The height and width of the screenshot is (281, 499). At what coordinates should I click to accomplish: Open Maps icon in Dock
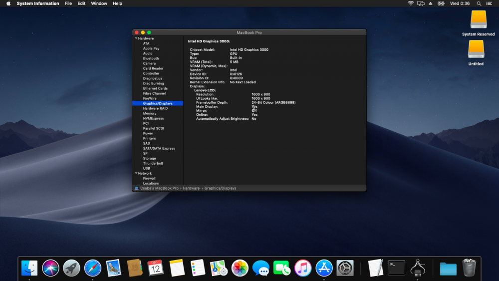pos(219,268)
